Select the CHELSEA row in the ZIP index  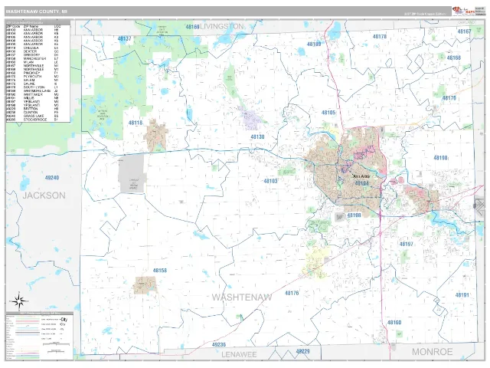coord(32,48)
